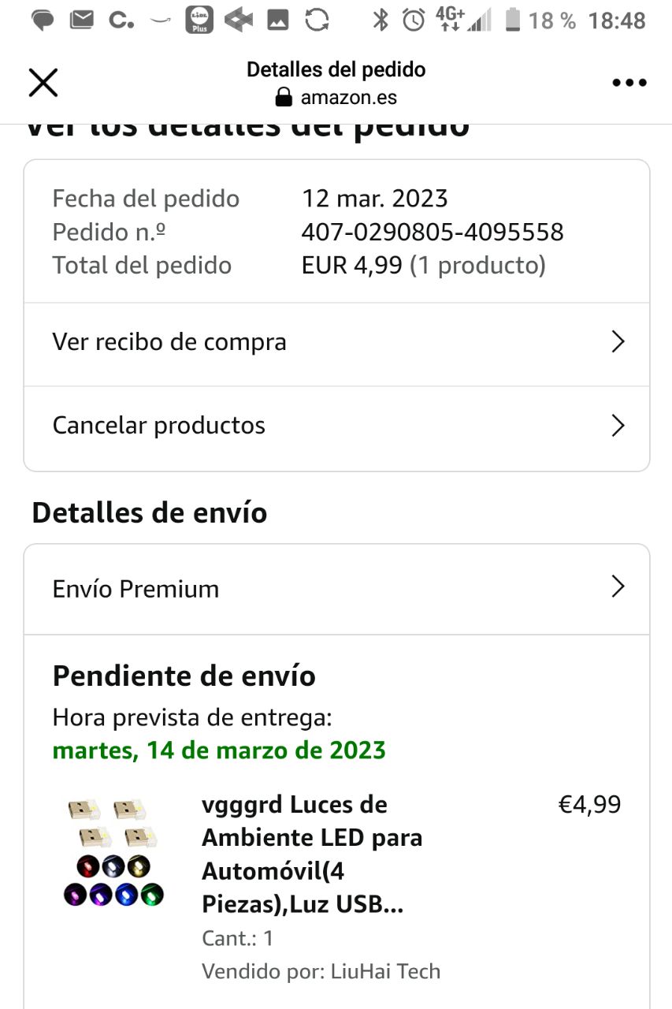Close the order details page

43,83
